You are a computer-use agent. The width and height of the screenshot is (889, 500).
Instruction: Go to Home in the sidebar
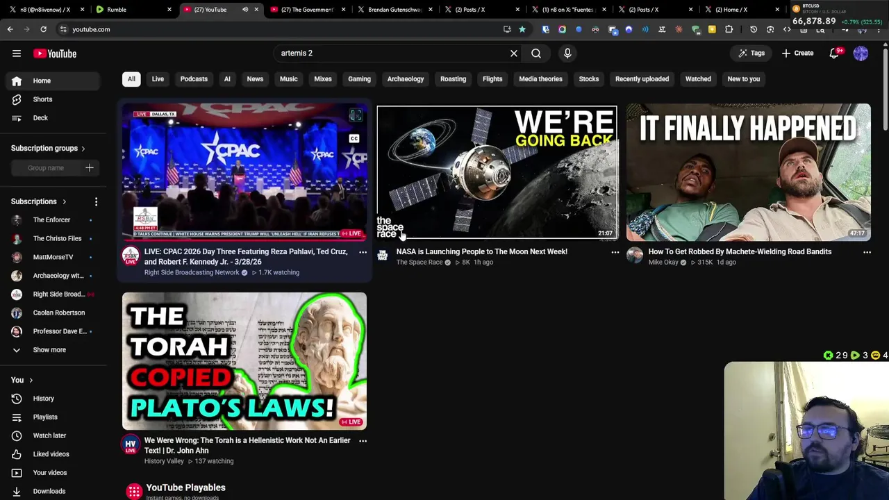pos(52,81)
